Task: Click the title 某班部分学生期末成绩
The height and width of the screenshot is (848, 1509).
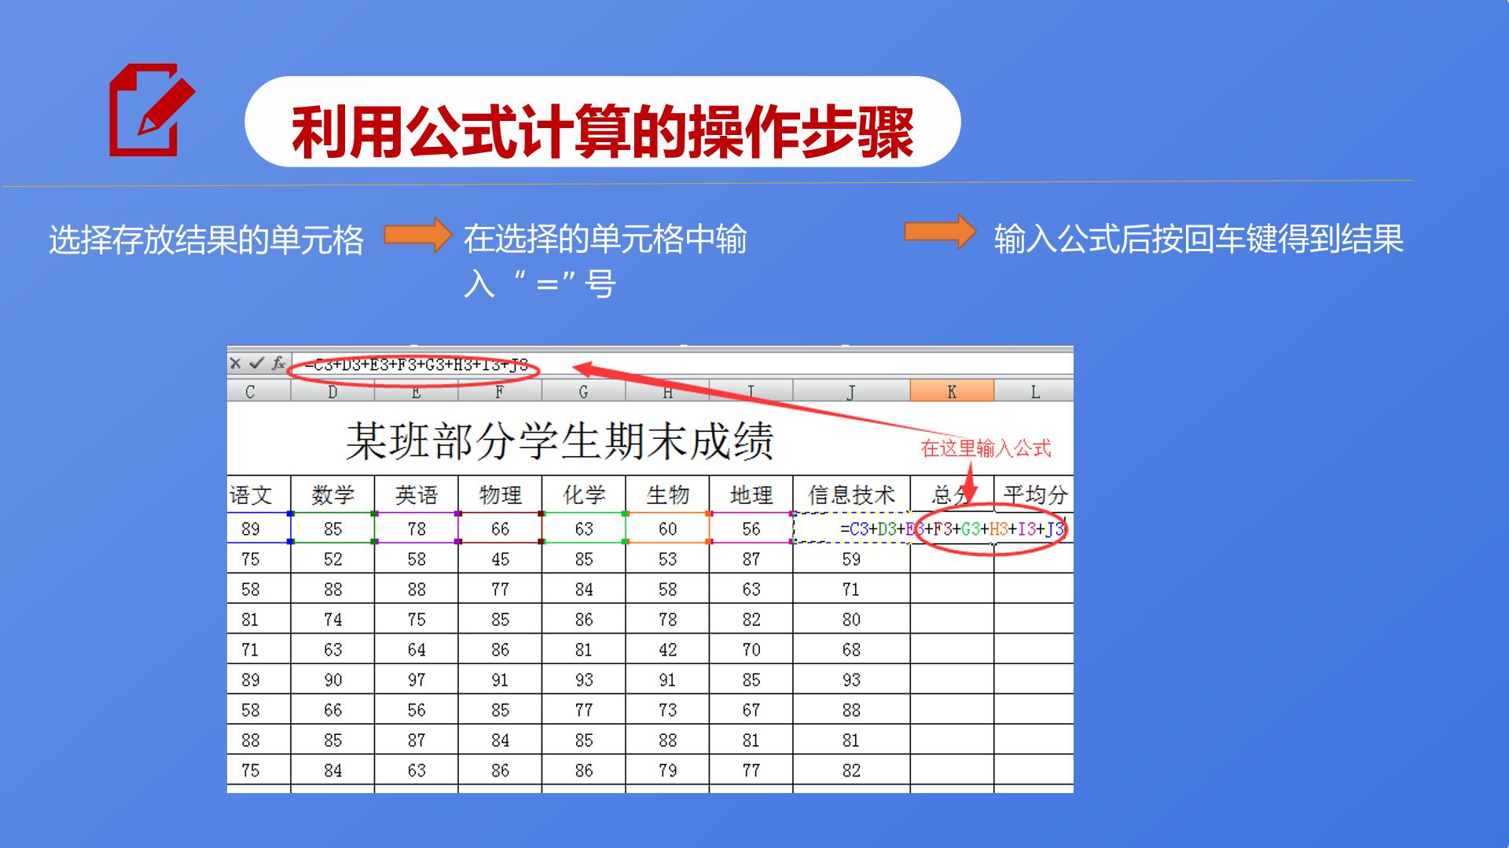Action: click(560, 440)
